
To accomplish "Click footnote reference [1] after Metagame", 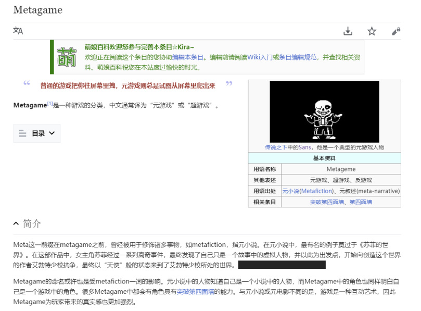I will click(50, 103).
